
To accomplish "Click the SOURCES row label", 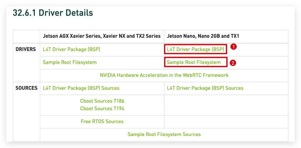I will pos(26,88).
